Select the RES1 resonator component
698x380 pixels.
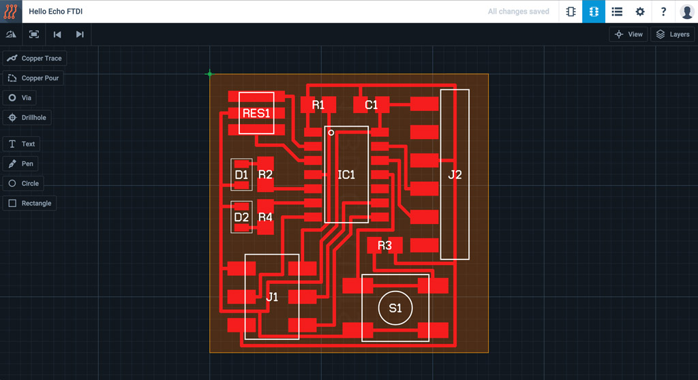[x=256, y=113]
